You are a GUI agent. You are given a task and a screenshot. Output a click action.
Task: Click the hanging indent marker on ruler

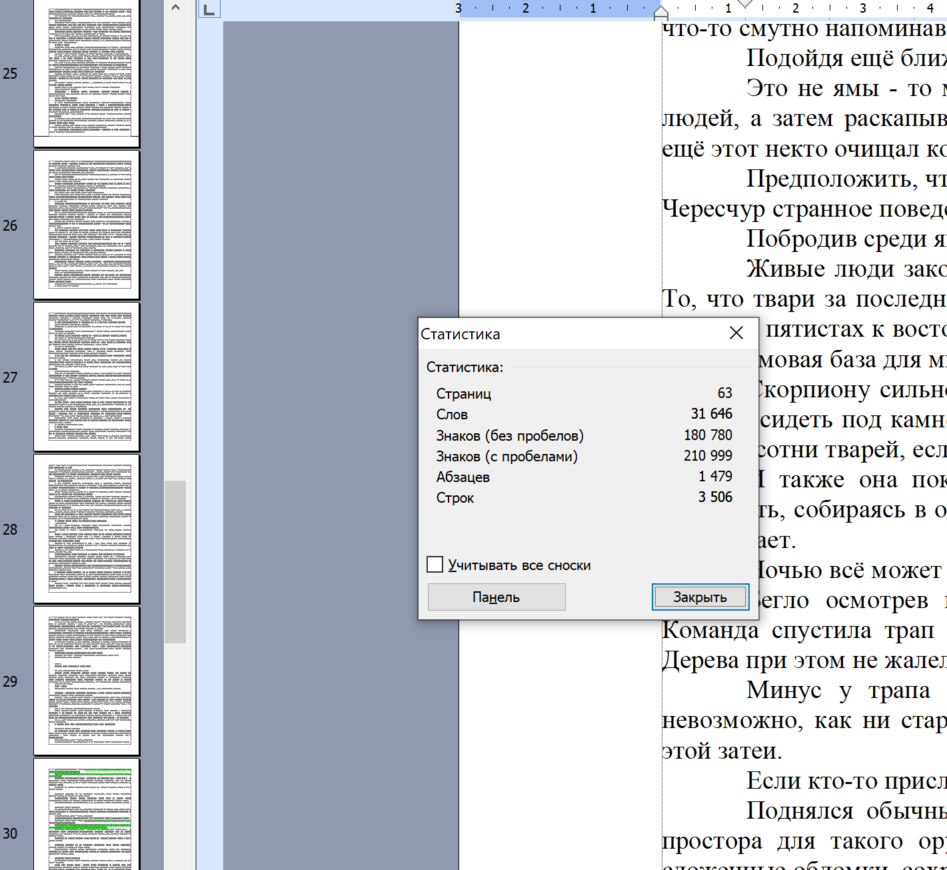coord(661,13)
